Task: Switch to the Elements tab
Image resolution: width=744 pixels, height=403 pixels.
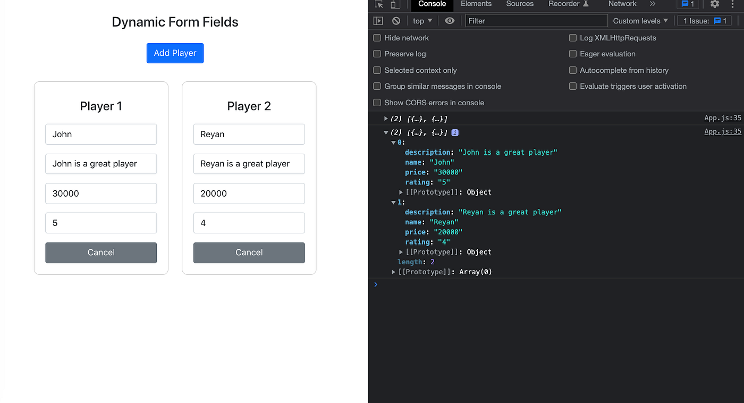Action: pos(476,4)
